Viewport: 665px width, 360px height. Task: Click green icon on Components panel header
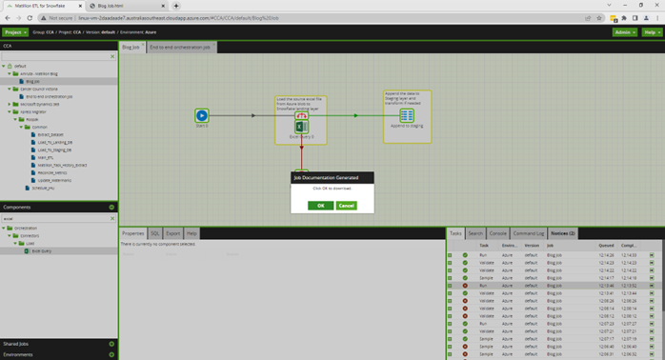[x=111, y=208]
